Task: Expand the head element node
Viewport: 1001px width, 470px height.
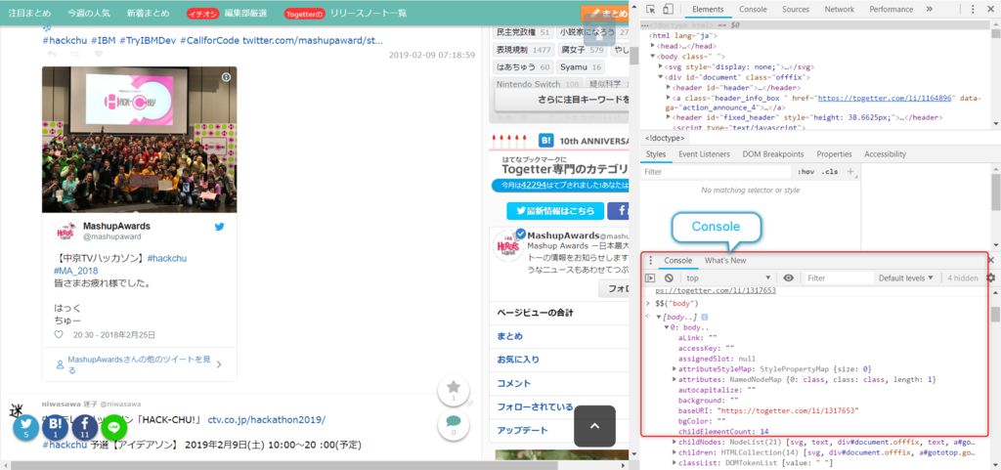Action: 653,46
